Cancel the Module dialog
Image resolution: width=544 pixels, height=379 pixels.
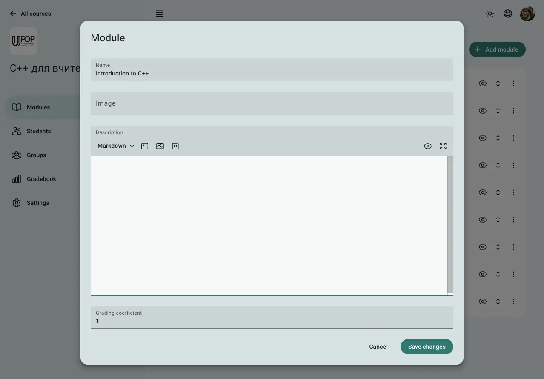pos(378,347)
